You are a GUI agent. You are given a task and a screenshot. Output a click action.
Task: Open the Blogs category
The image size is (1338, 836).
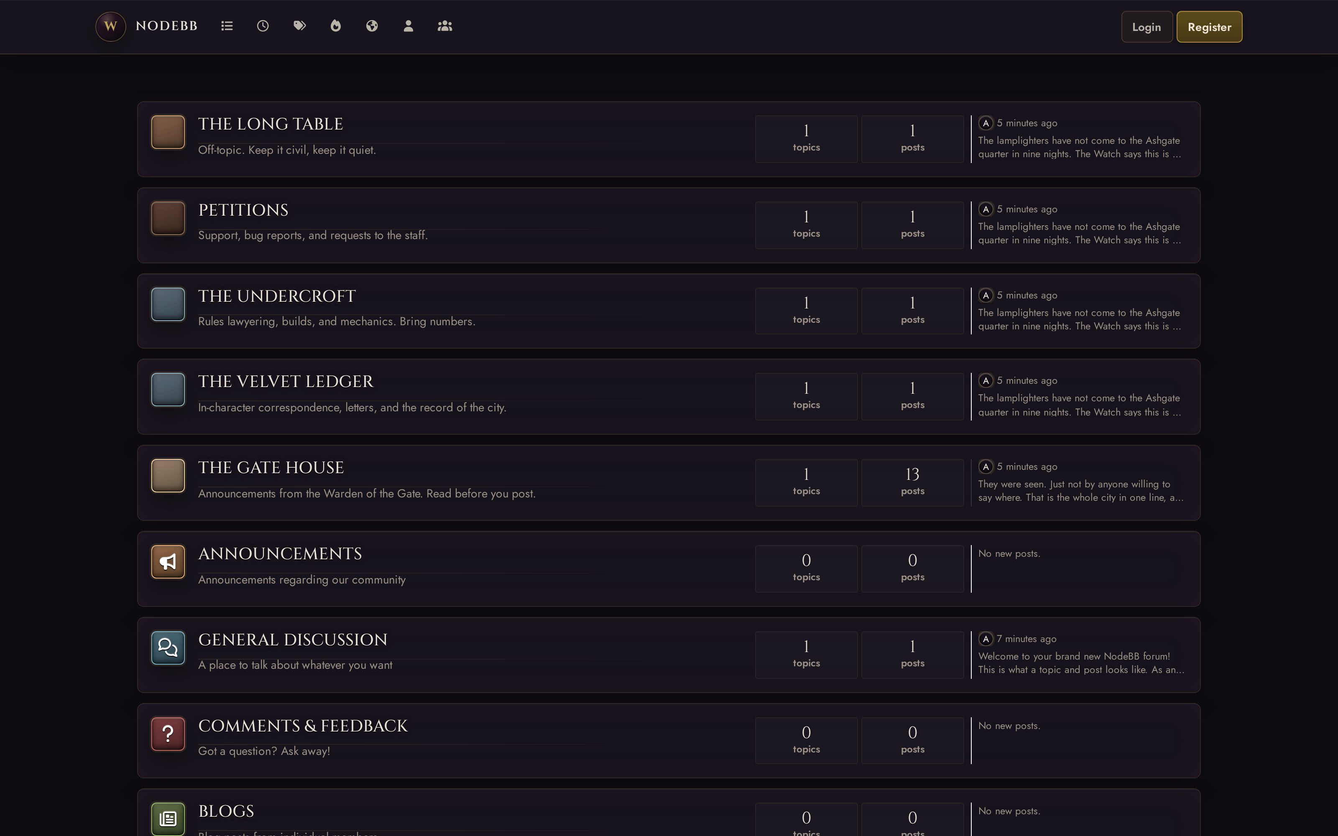click(x=226, y=811)
